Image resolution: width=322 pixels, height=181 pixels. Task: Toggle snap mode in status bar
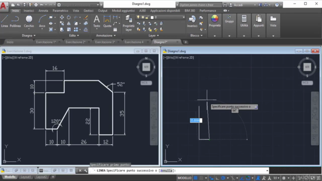pyautogui.click(x=201, y=178)
